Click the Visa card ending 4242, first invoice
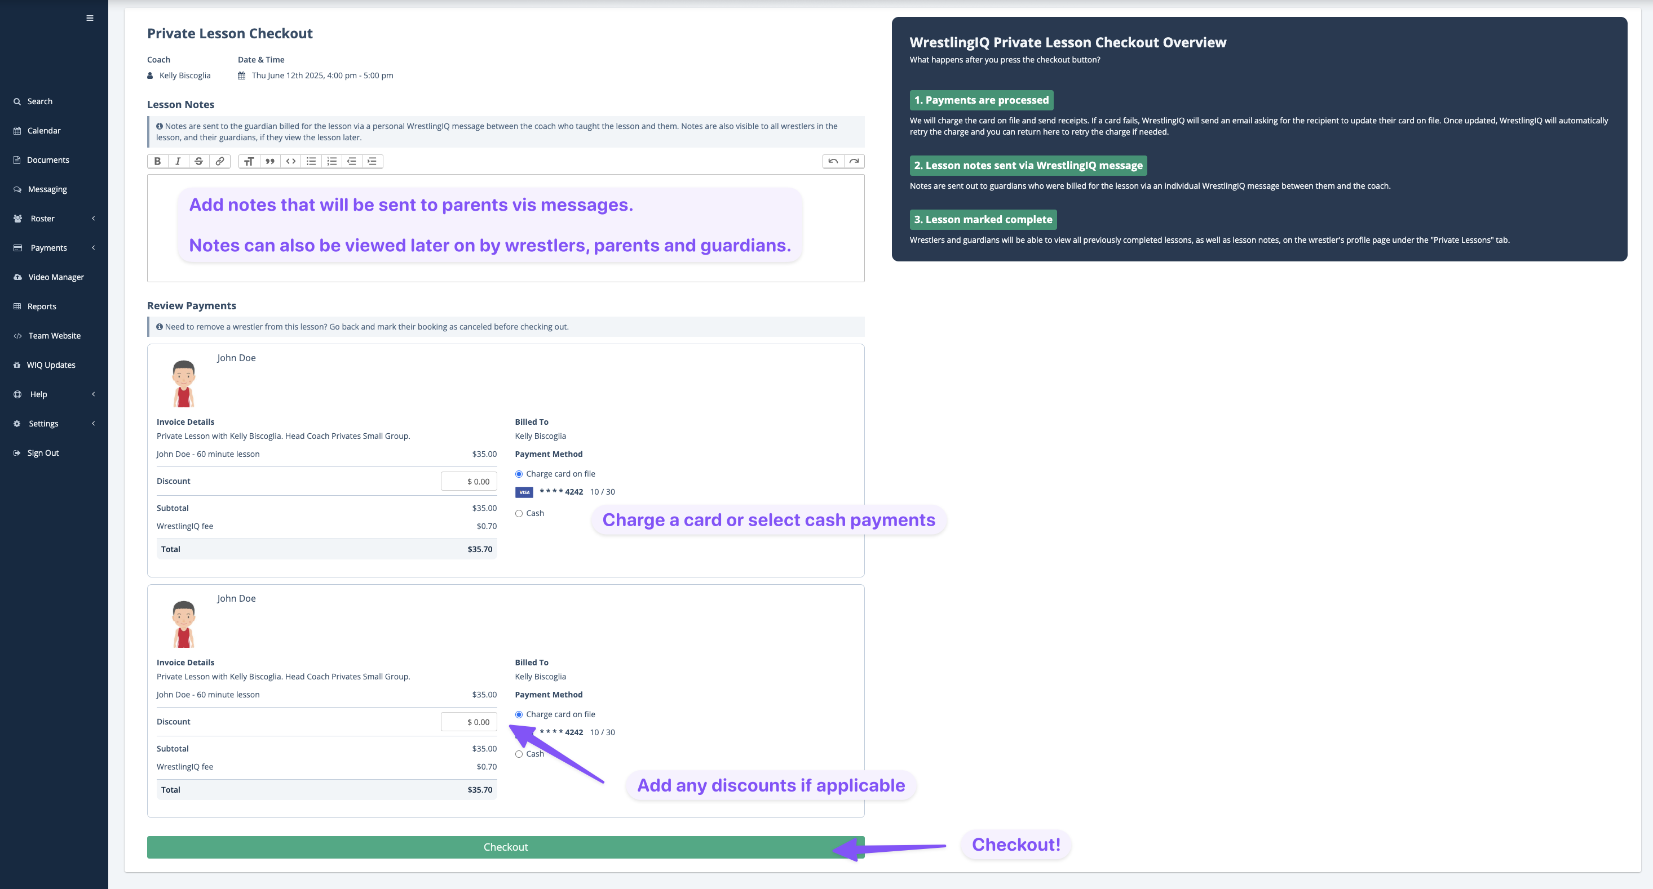Screen dimensions: 1653x889 [x=565, y=492]
